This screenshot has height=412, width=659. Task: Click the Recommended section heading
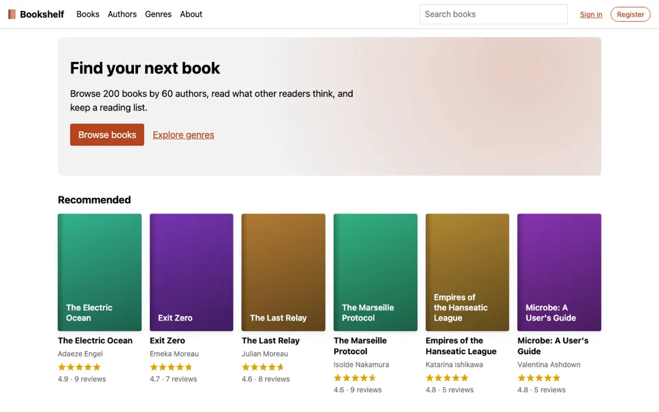click(x=94, y=200)
